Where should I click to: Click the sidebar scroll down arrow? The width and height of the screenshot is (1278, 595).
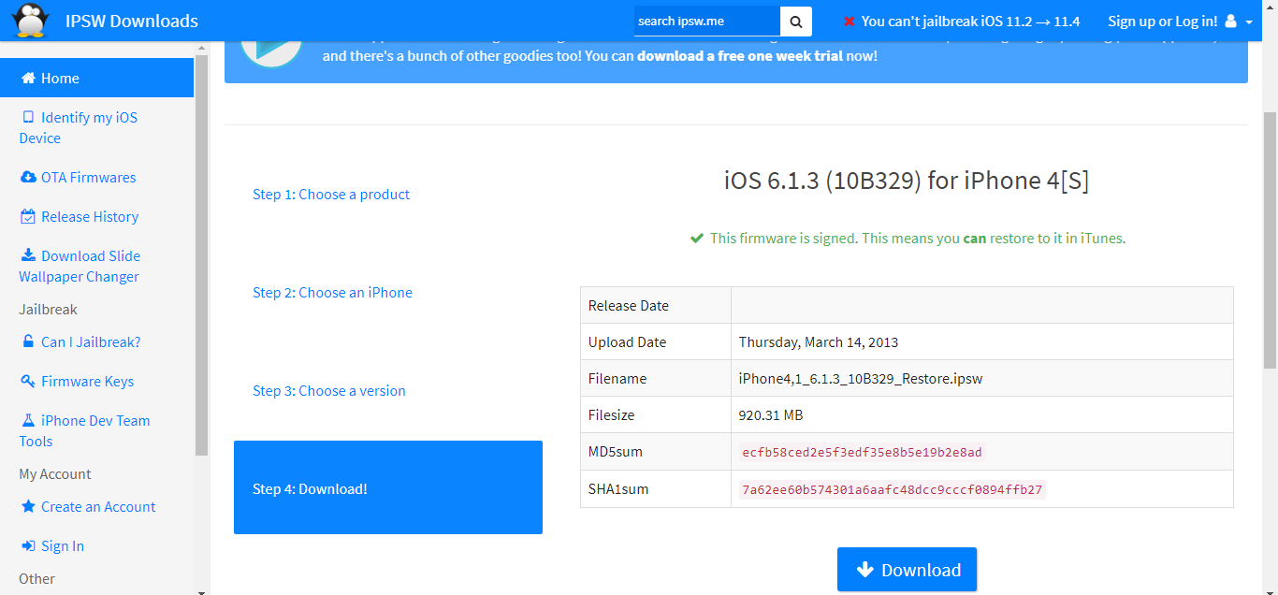click(x=202, y=589)
